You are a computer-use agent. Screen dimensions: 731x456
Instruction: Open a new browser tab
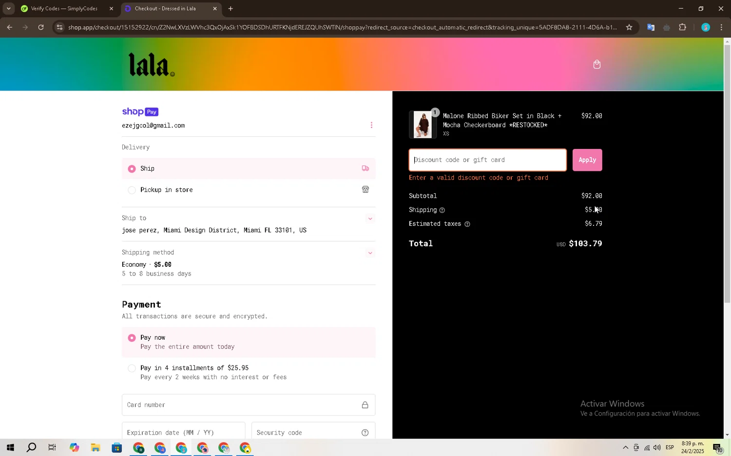tap(231, 8)
